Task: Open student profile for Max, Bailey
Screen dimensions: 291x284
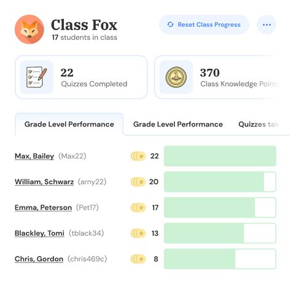Action: [x=34, y=156]
